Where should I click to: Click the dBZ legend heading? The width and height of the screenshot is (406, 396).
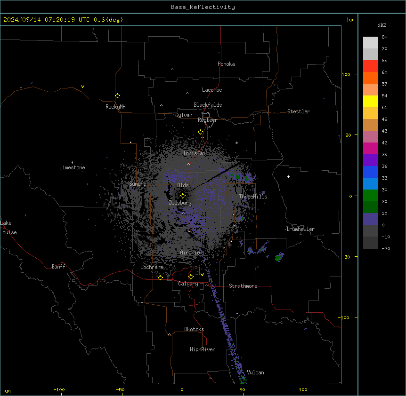(x=382, y=25)
